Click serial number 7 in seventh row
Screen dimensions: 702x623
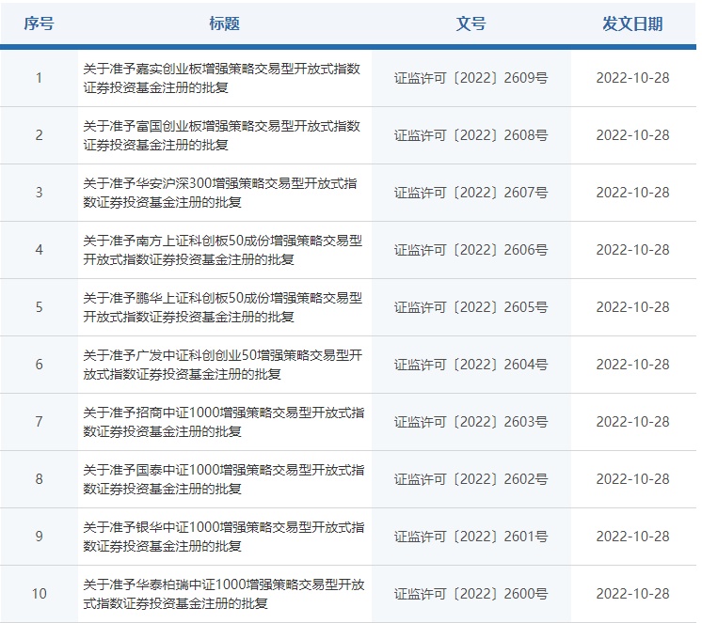coord(39,422)
